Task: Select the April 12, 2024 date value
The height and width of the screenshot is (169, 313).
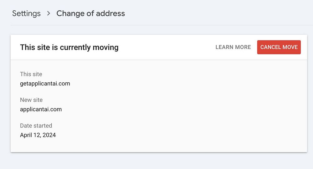Action: tap(38, 135)
